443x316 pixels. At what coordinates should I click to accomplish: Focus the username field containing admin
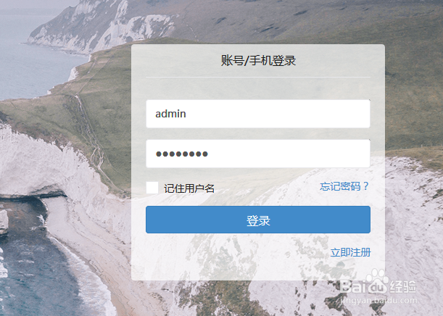pos(258,114)
